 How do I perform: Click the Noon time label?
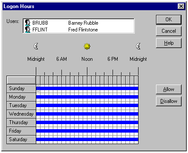pyautogui.click(x=87, y=59)
